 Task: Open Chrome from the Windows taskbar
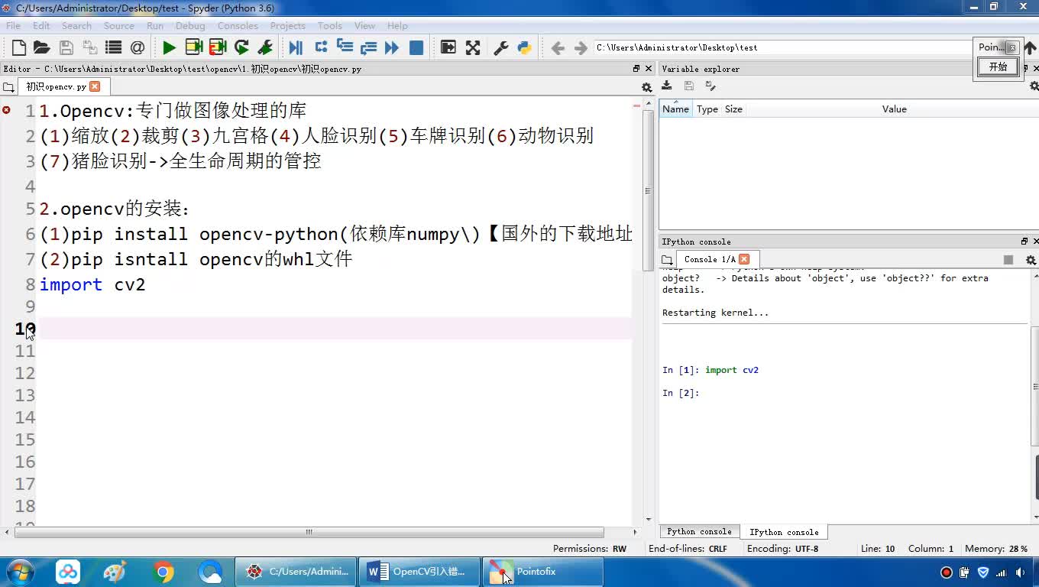point(163,572)
